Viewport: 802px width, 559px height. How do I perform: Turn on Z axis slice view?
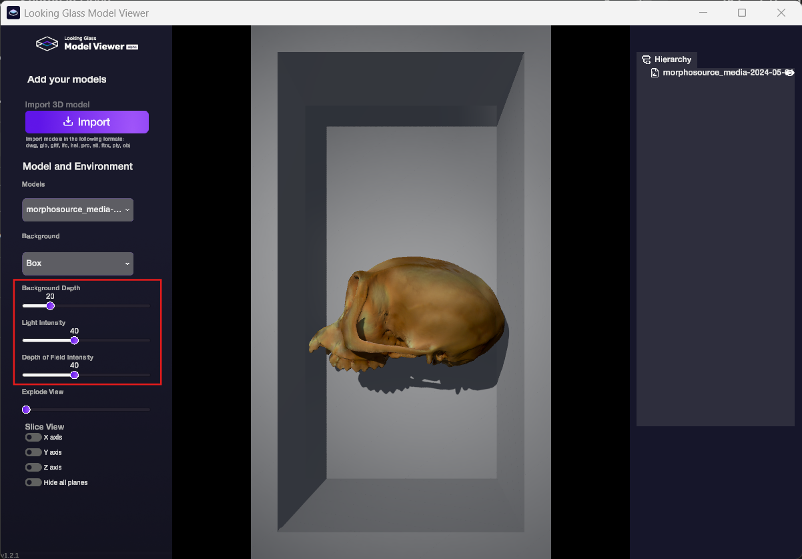pos(33,468)
